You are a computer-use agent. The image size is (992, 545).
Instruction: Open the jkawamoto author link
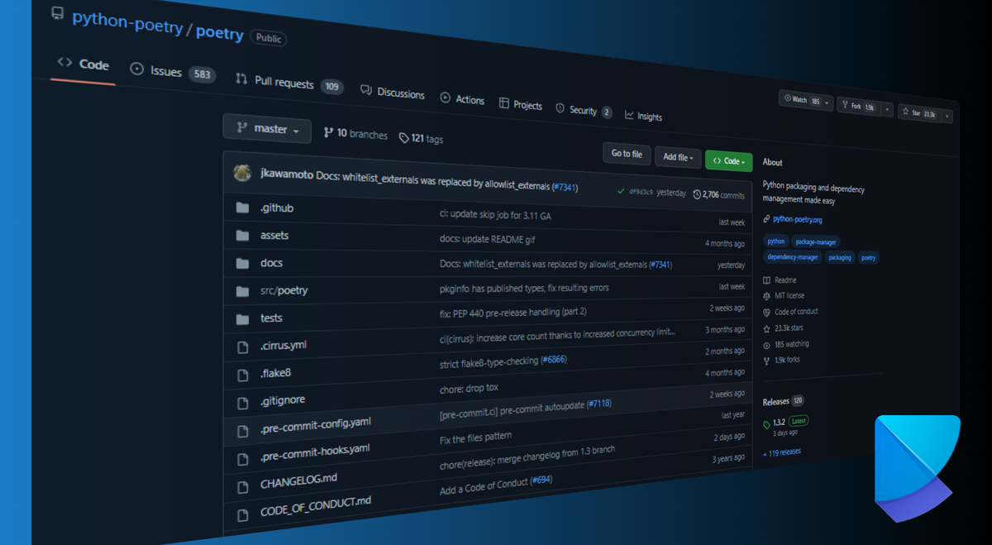(286, 175)
